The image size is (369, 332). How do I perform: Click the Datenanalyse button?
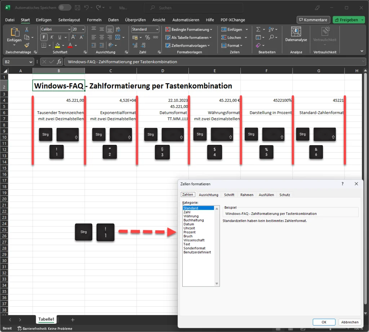tap(296, 34)
